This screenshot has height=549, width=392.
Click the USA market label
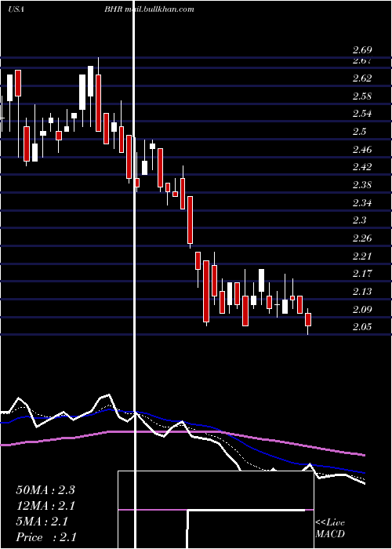(x=16, y=9)
